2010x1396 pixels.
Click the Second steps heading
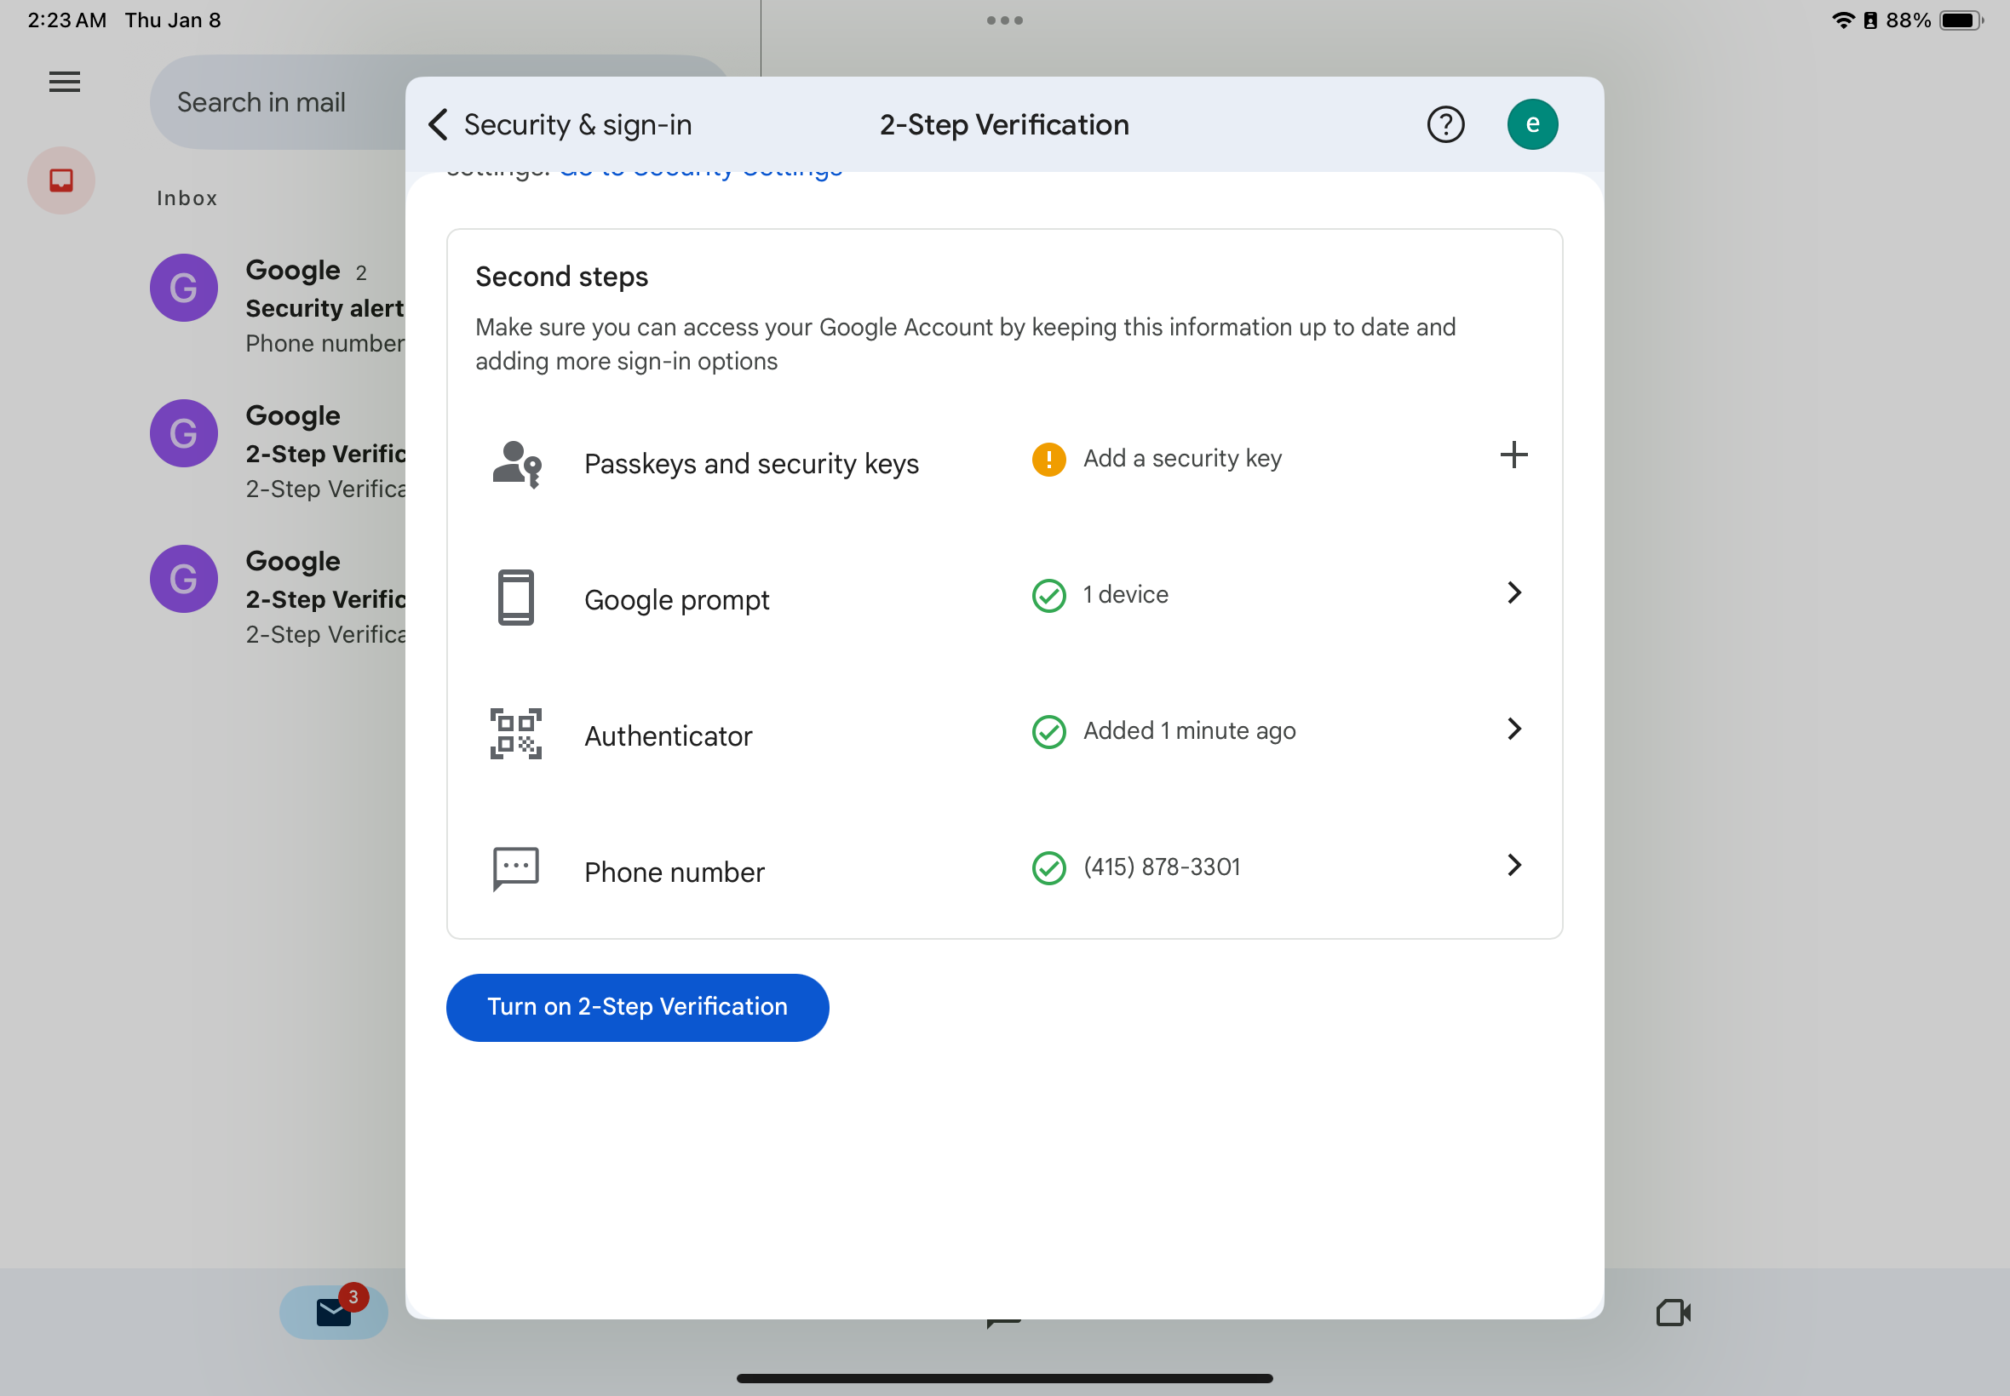(562, 277)
